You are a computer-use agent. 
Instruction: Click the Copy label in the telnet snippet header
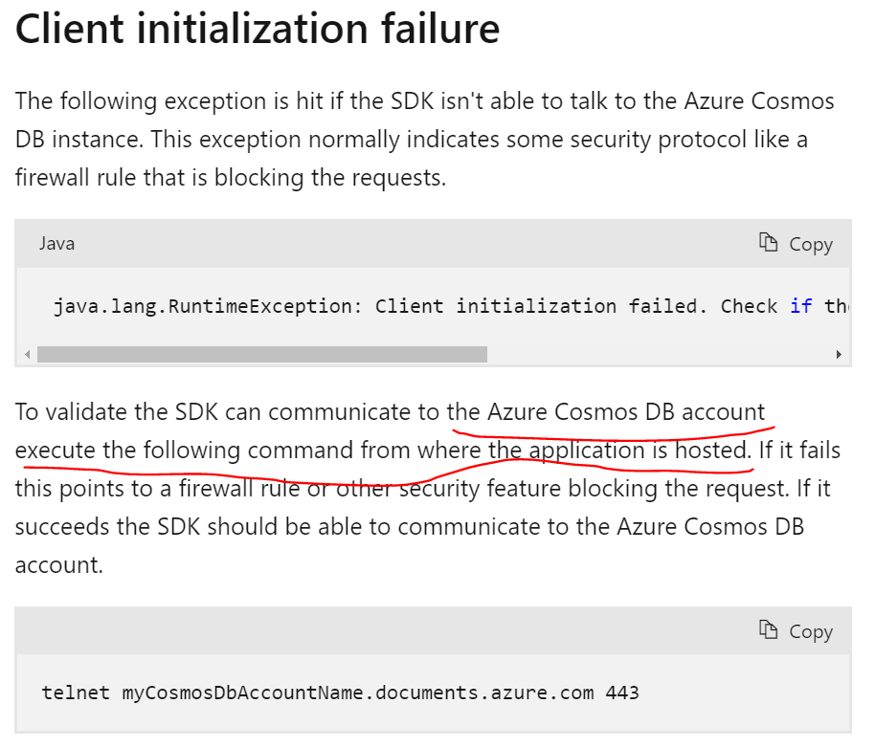click(x=811, y=631)
